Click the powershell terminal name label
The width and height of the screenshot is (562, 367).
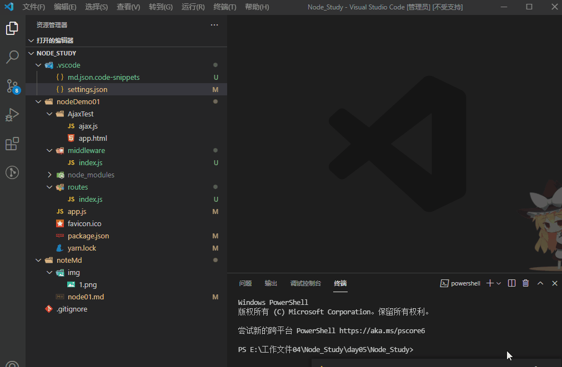[465, 283]
